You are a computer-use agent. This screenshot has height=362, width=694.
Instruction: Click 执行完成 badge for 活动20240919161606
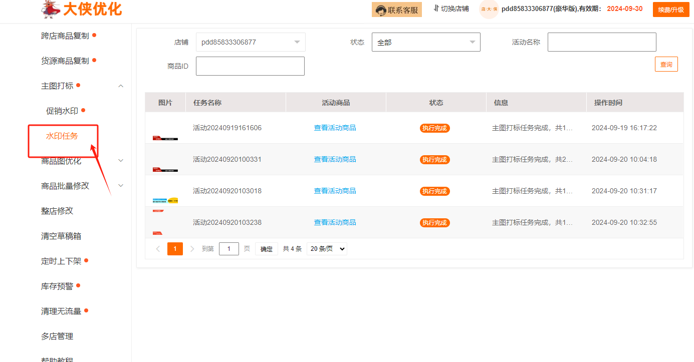point(435,128)
